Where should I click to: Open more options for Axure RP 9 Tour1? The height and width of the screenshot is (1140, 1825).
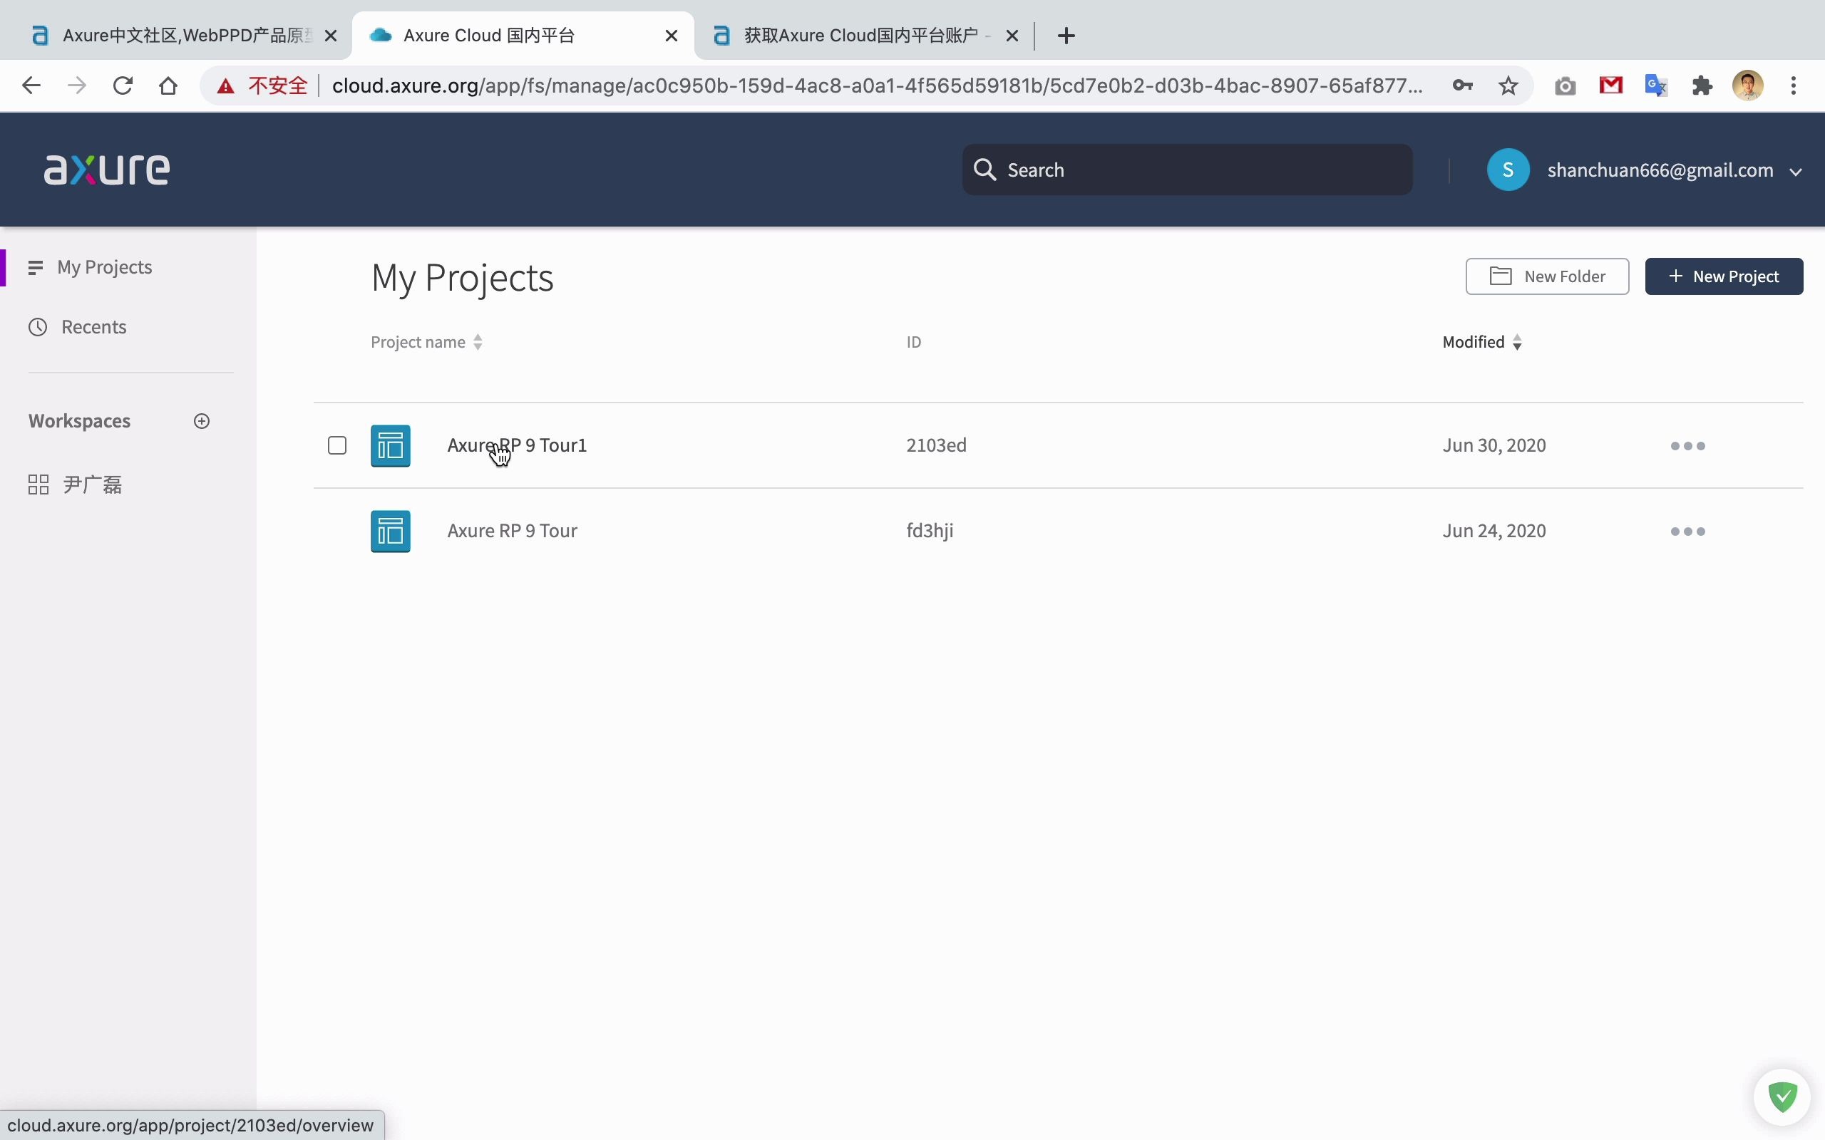click(1687, 445)
